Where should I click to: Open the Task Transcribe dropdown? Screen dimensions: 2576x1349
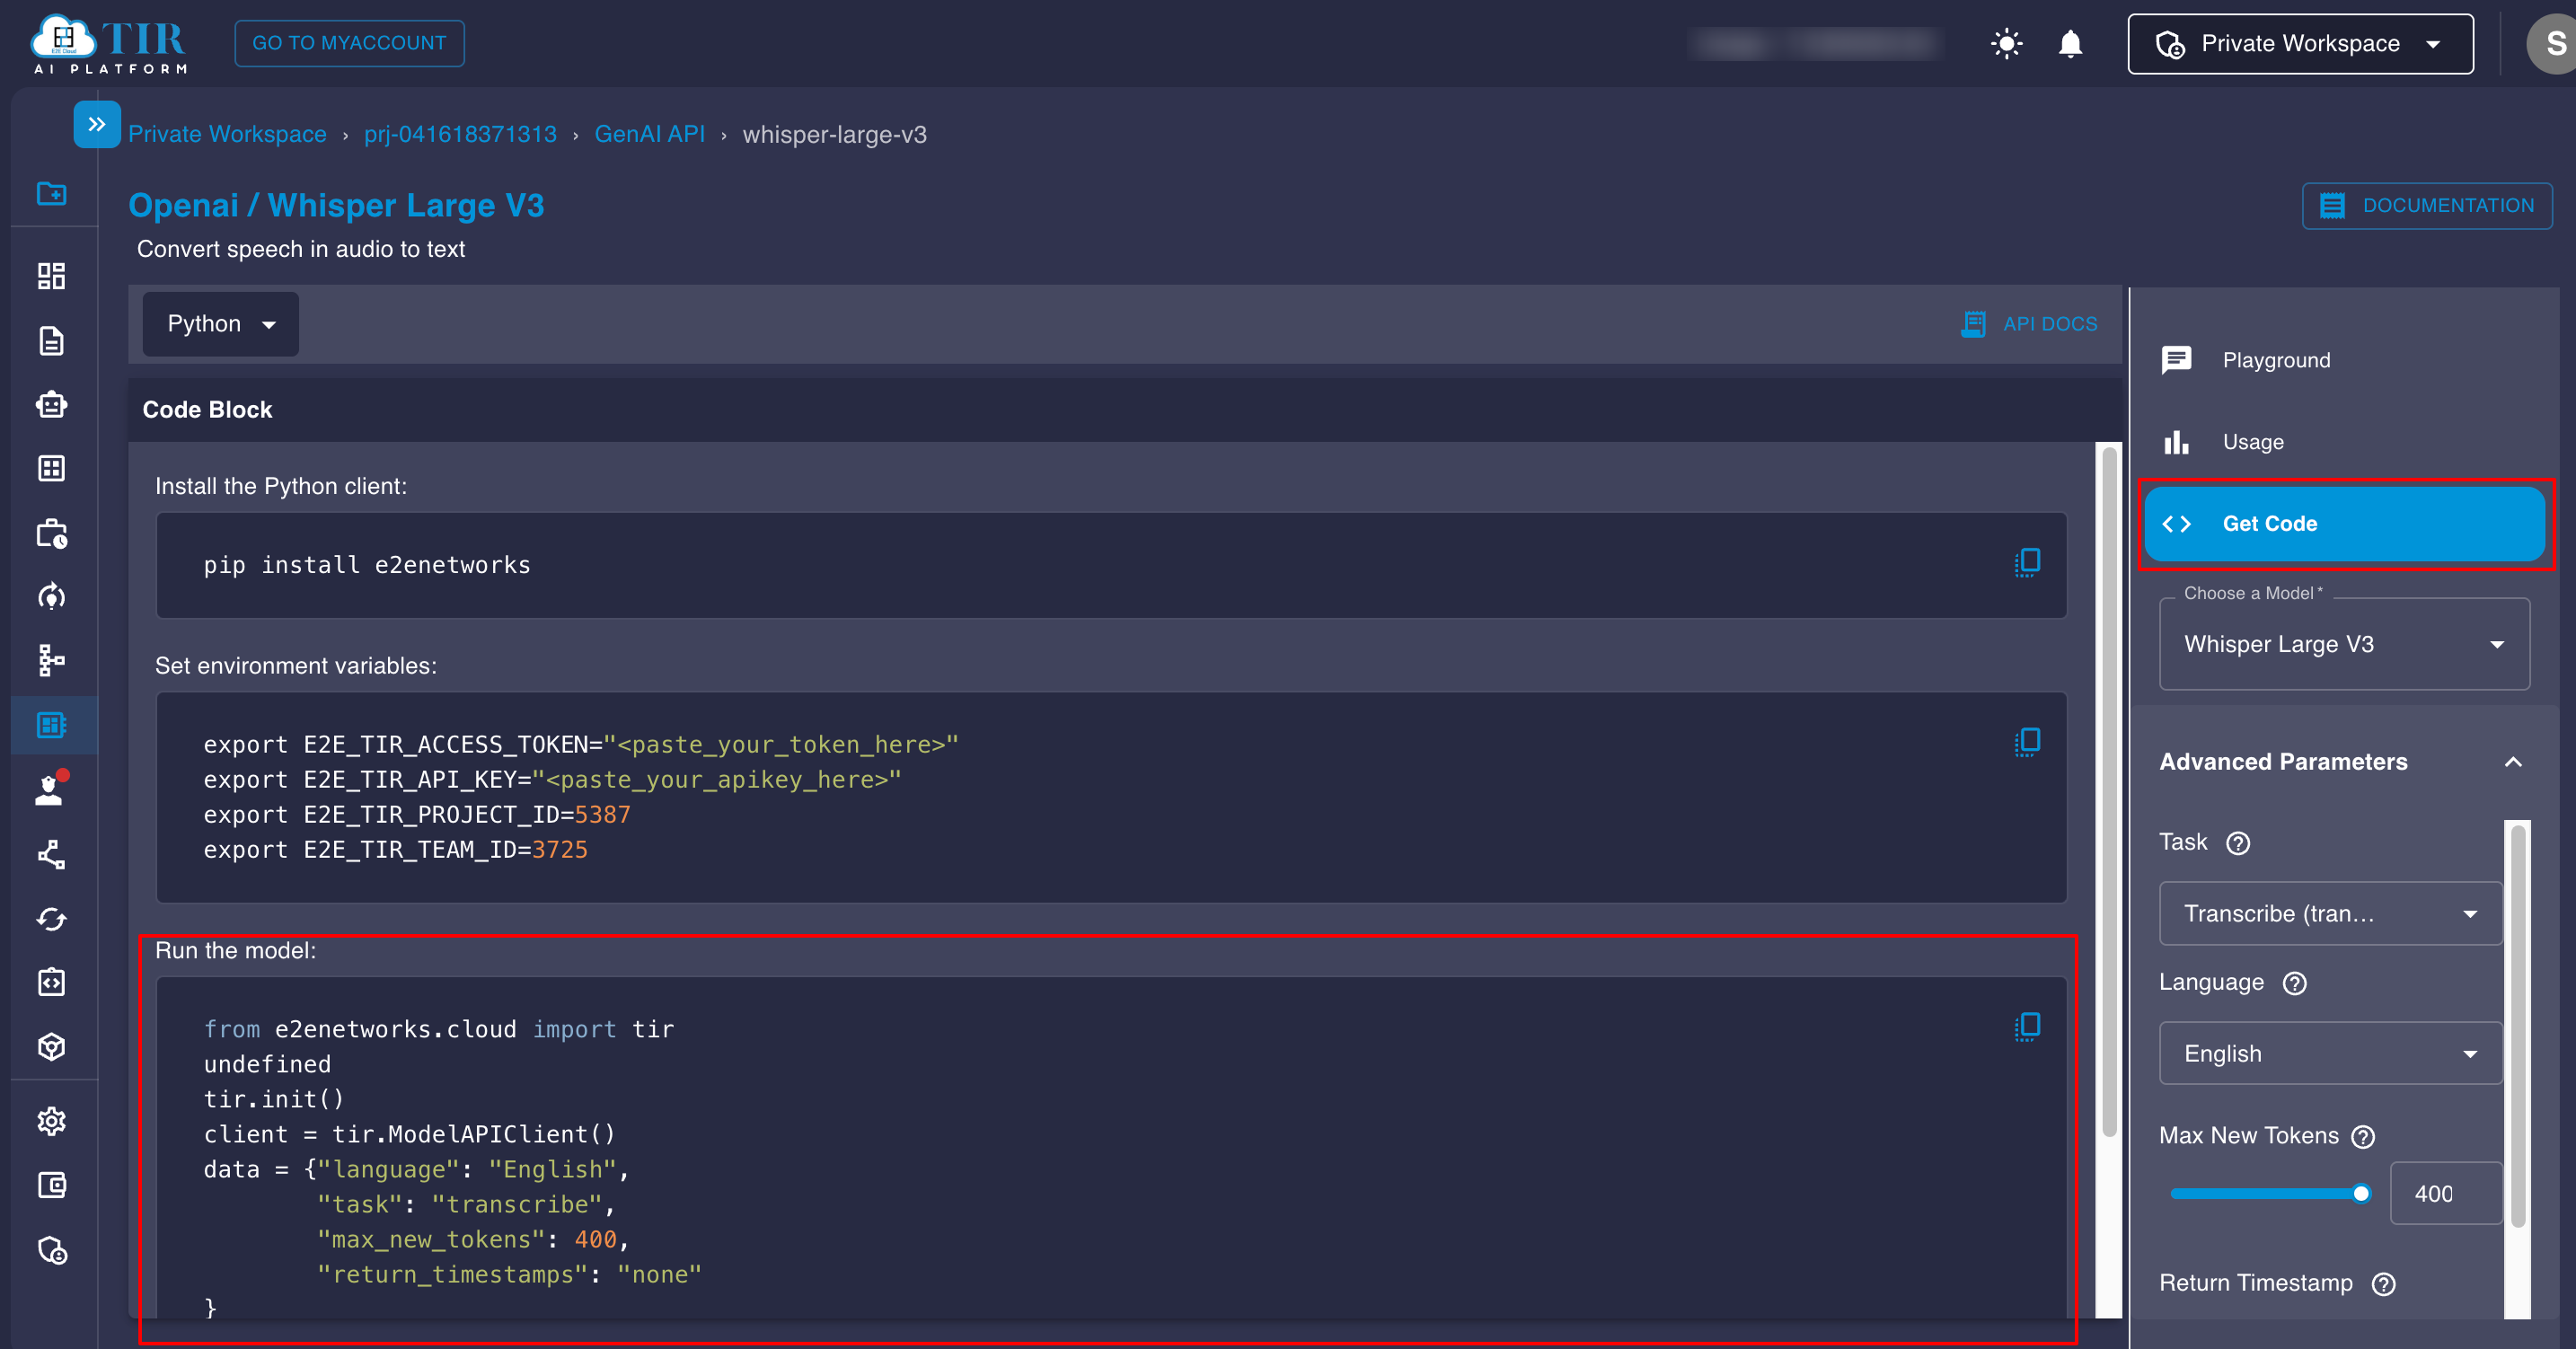2330,914
